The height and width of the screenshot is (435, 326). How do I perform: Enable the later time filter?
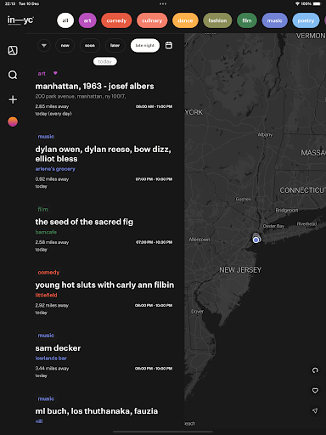click(x=115, y=45)
